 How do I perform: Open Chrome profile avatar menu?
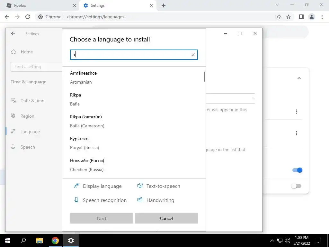tap(312, 17)
